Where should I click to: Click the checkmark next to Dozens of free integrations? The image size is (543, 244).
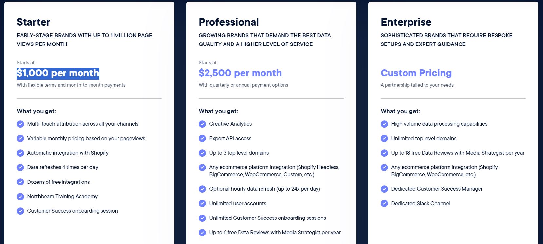(x=20, y=182)
